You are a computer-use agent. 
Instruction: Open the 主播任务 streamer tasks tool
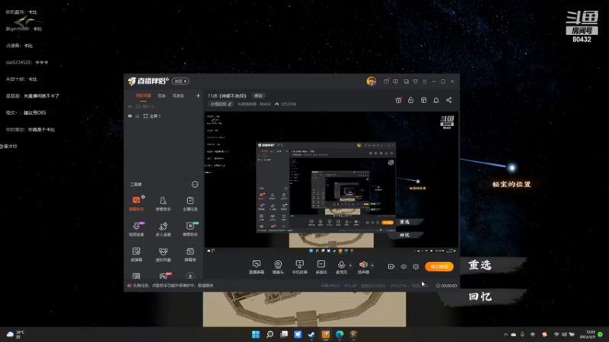click(190, 203)
